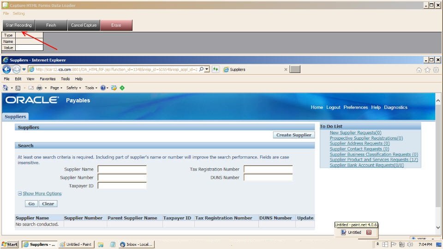Click the IE Back arrow button
443x249 pixels.
(x=7, y=69)
